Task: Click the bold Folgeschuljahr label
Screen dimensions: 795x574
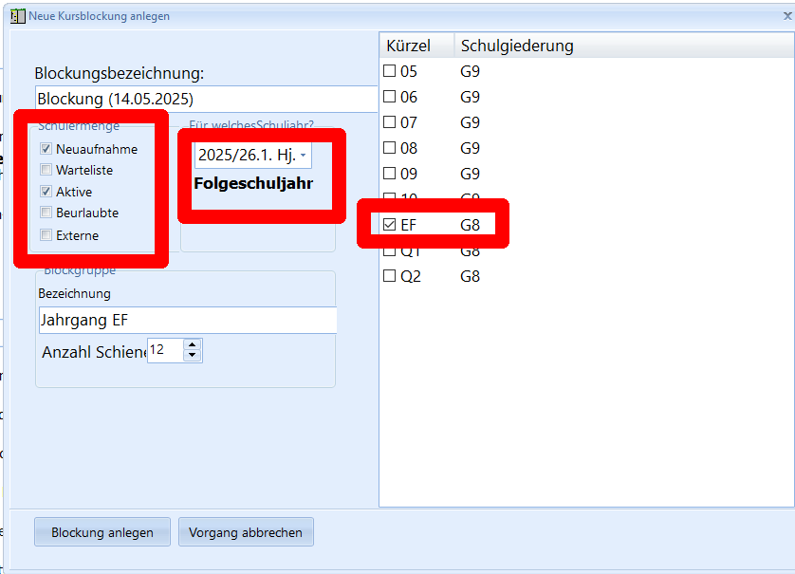Action: tap(253, 183)
